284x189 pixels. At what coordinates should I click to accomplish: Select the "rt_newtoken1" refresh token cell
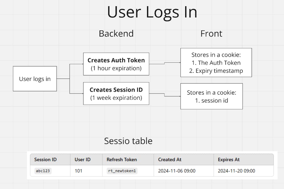pos(121,171)
